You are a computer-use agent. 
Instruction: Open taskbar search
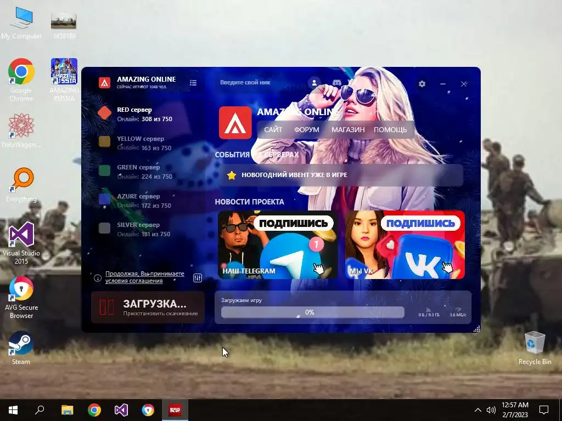40,410
